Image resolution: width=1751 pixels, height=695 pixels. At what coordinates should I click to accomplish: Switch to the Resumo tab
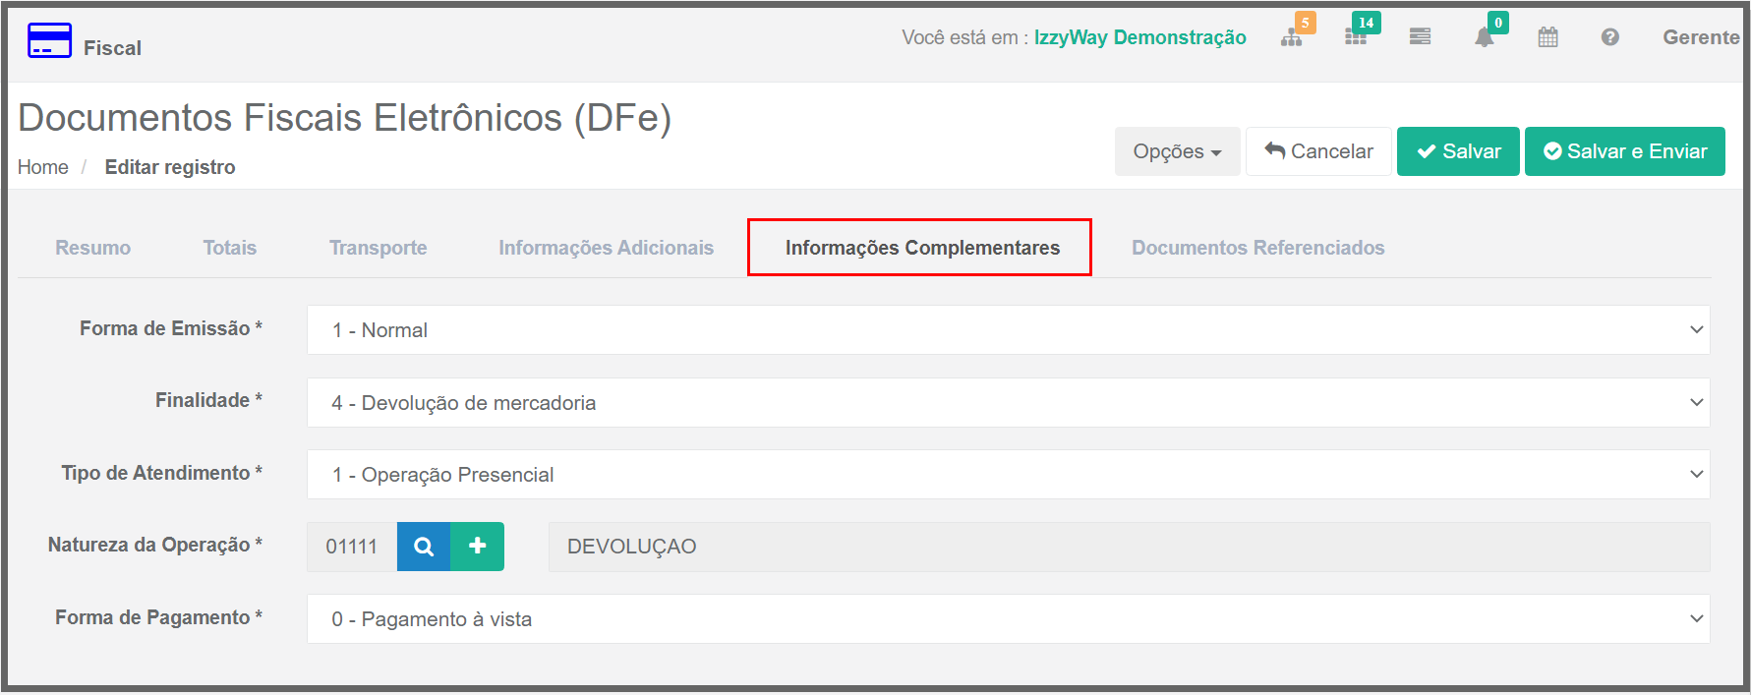92,248
